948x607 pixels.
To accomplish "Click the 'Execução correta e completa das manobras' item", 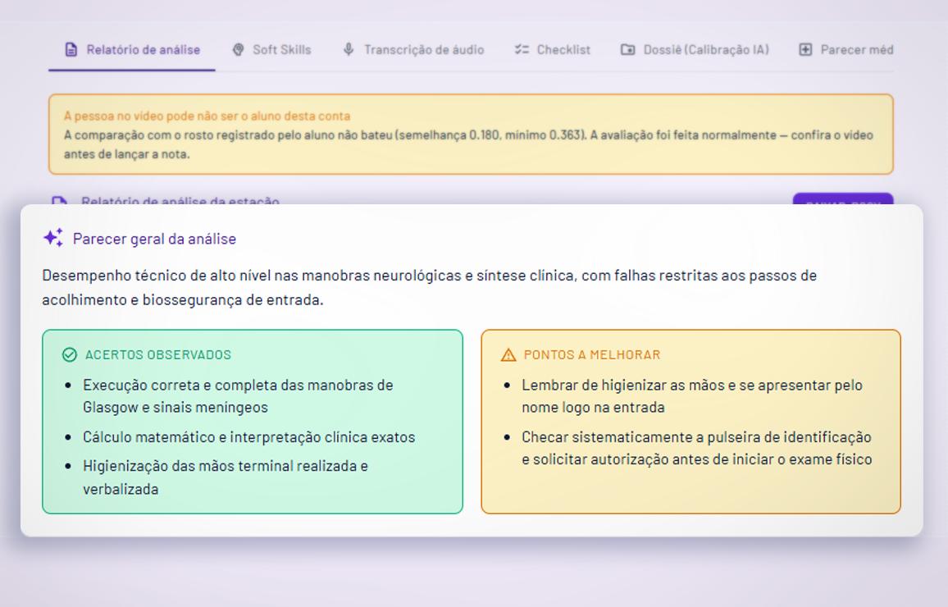I will coord(238,396).
